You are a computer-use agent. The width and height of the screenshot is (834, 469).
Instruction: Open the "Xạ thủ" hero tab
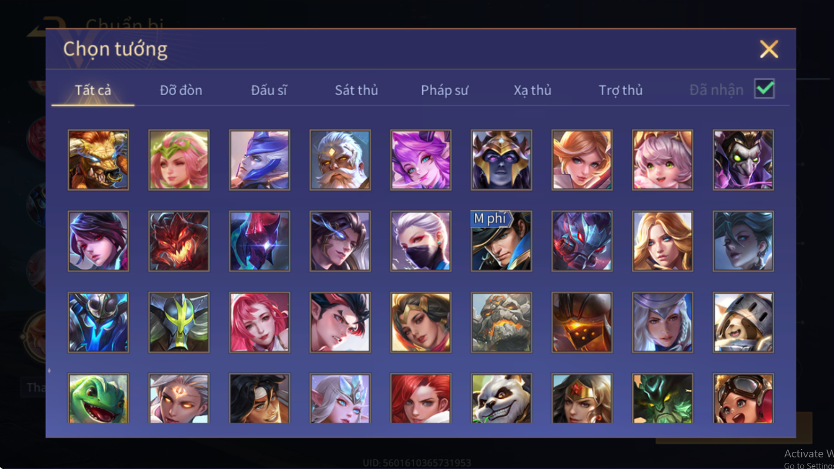(533, 90)
